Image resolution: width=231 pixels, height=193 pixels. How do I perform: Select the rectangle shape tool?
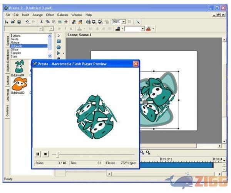click(x=59, y=41)
